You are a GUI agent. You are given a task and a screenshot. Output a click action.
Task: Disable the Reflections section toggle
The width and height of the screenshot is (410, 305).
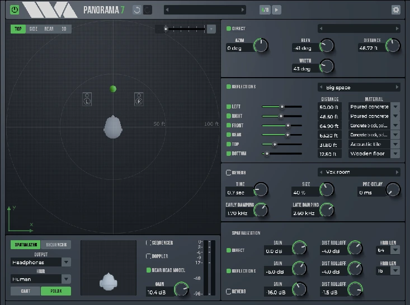click(x=229, y=87)
